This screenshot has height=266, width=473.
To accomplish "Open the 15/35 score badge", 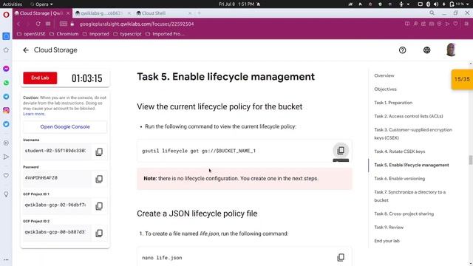I will point(462,79).
